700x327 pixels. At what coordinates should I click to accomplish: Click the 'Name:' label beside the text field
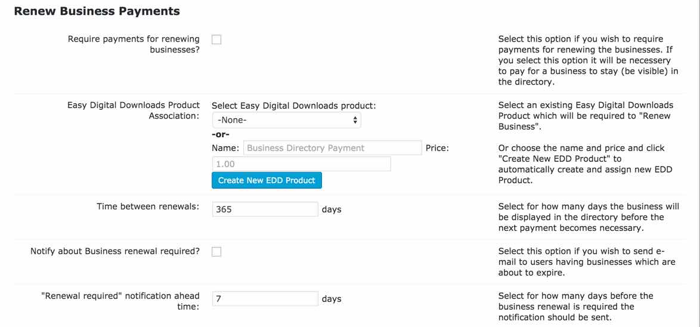click(x=225, y=148)
